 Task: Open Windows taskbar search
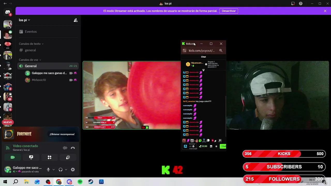pos(16,182)
